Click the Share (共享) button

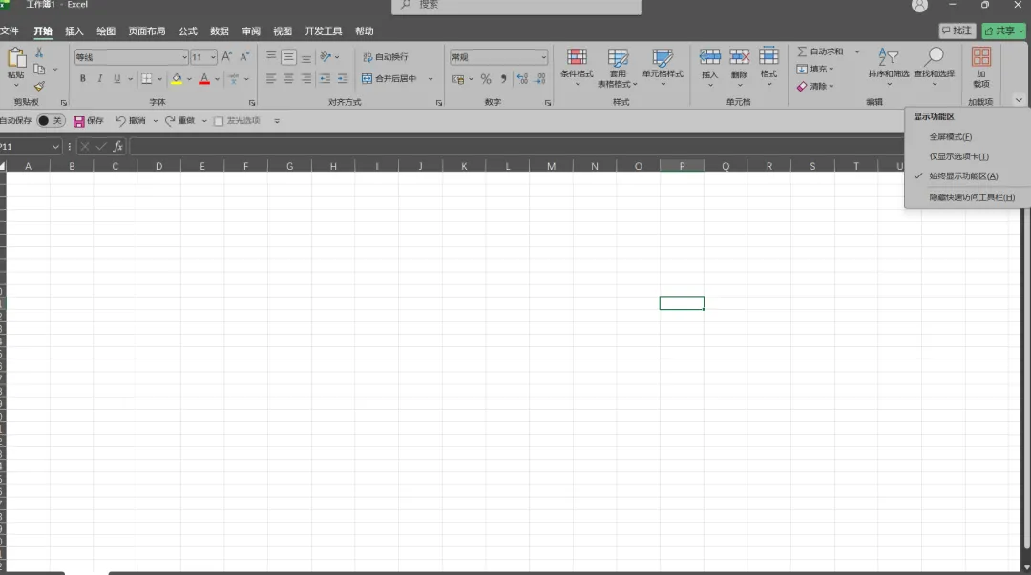[x=1003, y=31]
